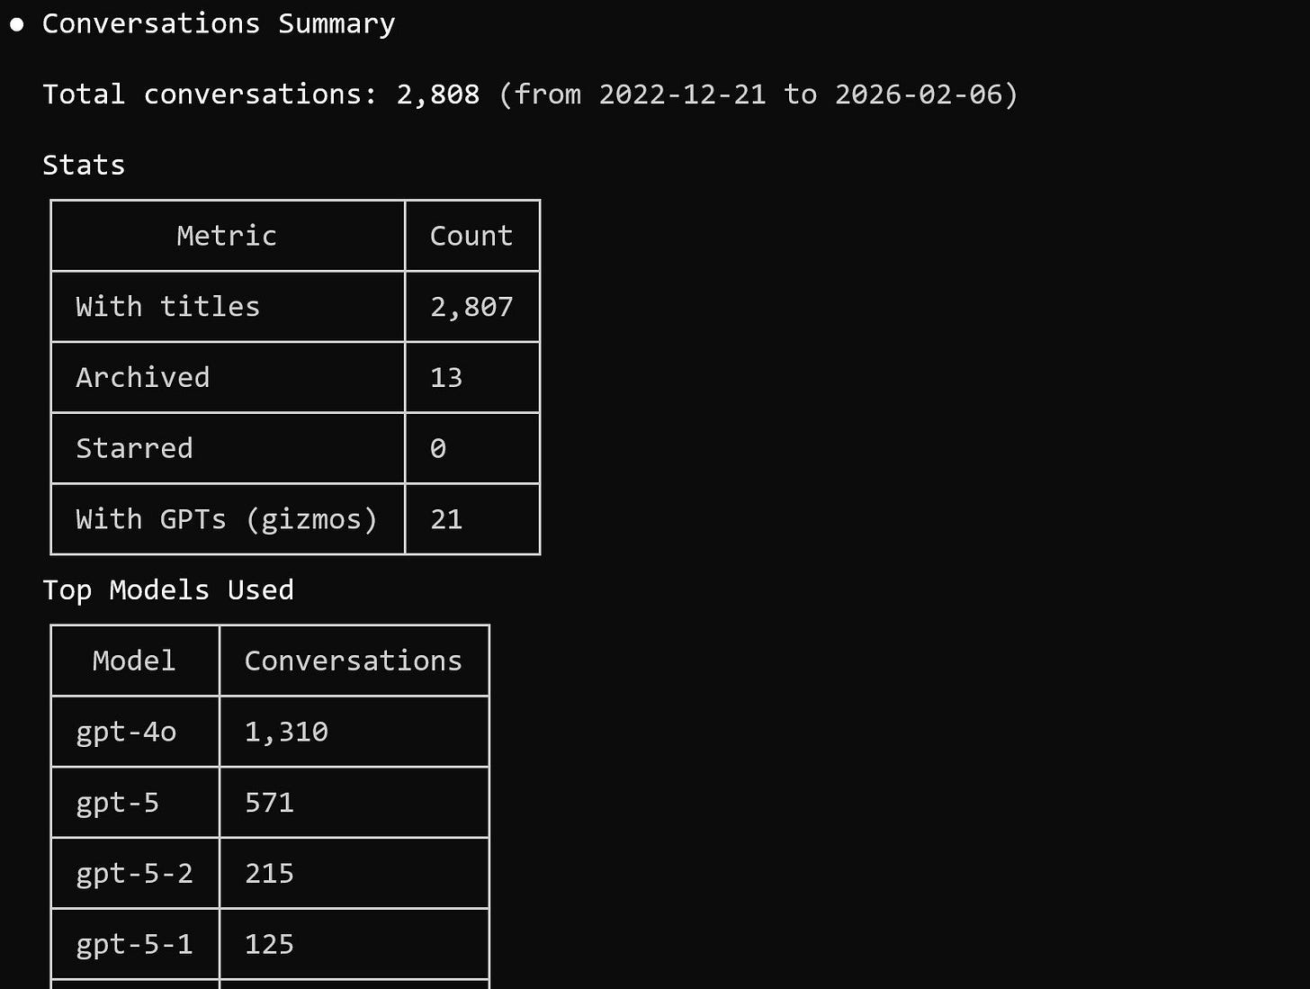Select the count 21 for GPTs

445,518
